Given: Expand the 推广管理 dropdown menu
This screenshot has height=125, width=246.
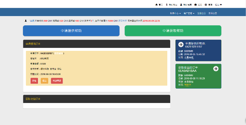Looking at the screenshot, I should pyautogui.click(x=189, y=13).
